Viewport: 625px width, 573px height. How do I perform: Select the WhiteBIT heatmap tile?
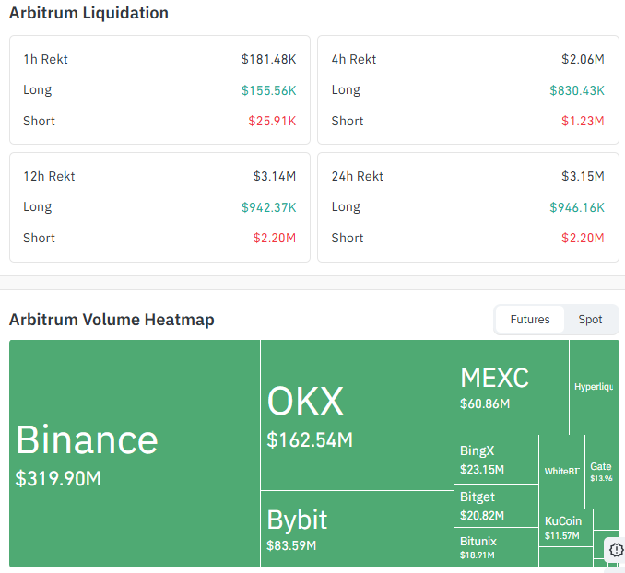tap(561, 472)
